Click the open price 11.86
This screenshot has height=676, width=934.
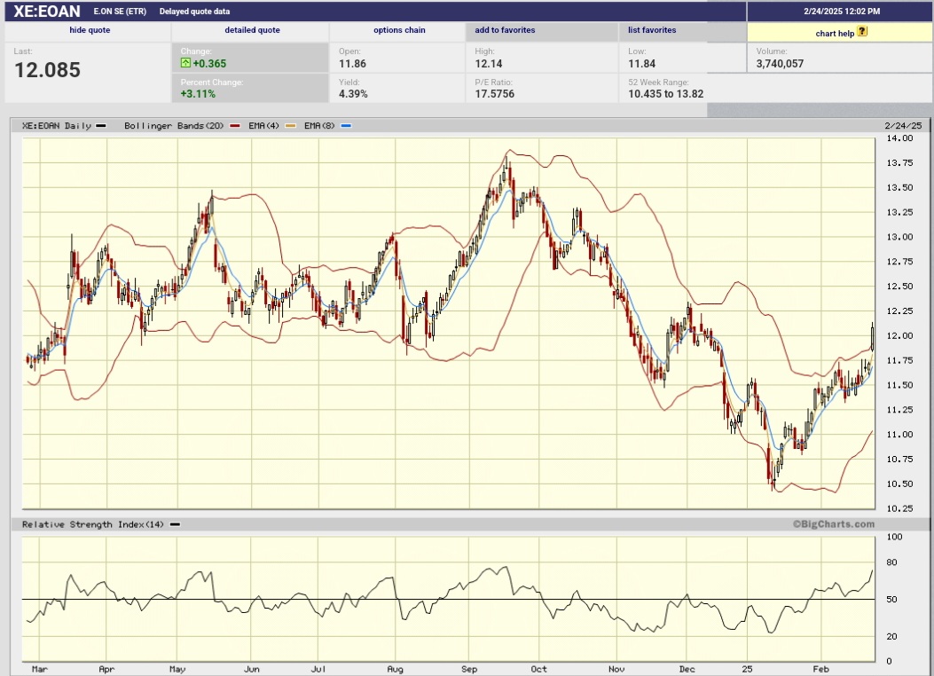coord(353,64)
